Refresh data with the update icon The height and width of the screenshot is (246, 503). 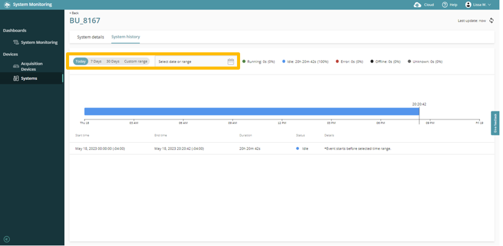coord(491,20)
